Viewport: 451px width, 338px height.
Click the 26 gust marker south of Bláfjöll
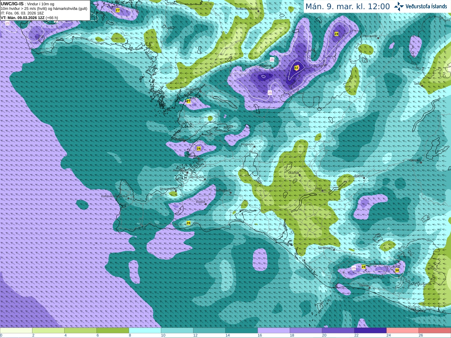coord(189,223)
